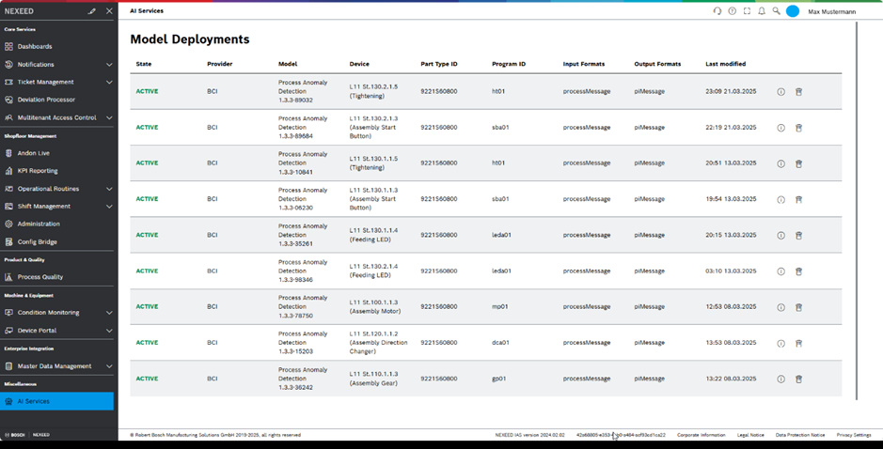
Task: Expand the Master Data Management section
Action: (109, 366)
